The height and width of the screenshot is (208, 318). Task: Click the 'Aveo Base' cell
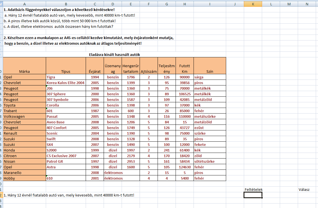pyautogui.click(x=66, y=122)
